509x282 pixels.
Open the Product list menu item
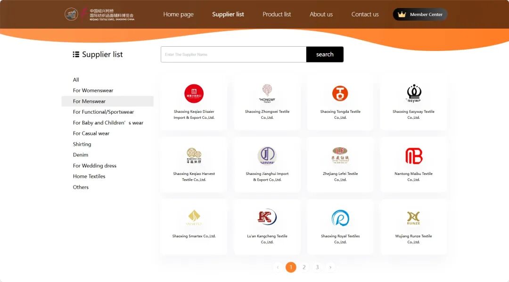[x=277, y=14]
